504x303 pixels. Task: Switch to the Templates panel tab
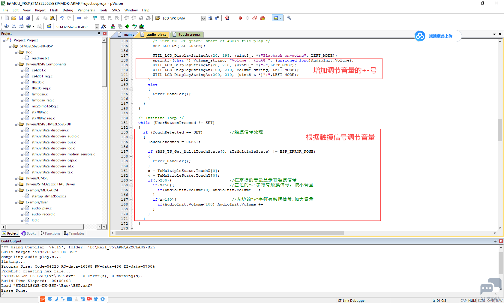pyautogui.click(x=74, y=233)
